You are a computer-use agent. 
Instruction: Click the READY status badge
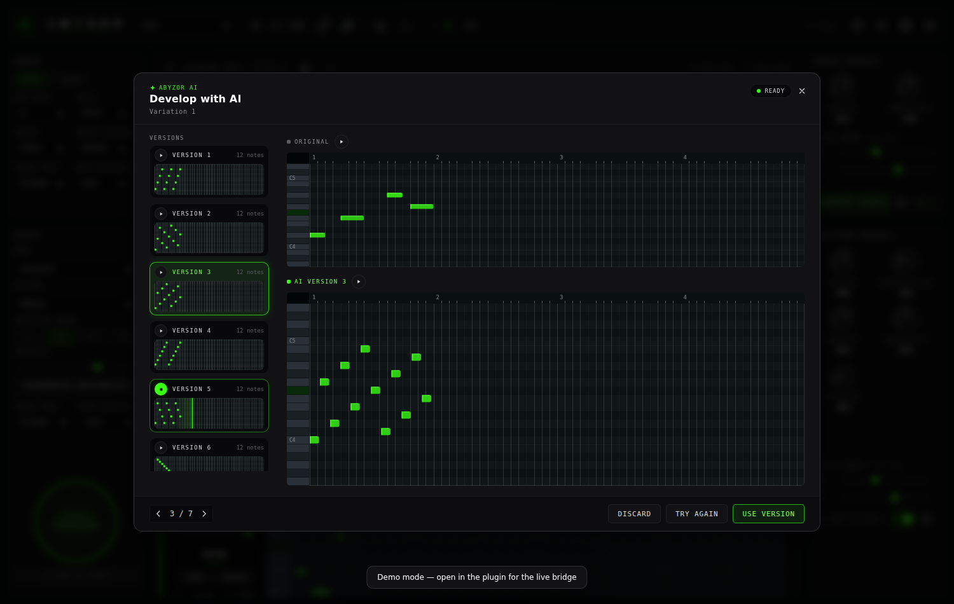pos(771,91)
